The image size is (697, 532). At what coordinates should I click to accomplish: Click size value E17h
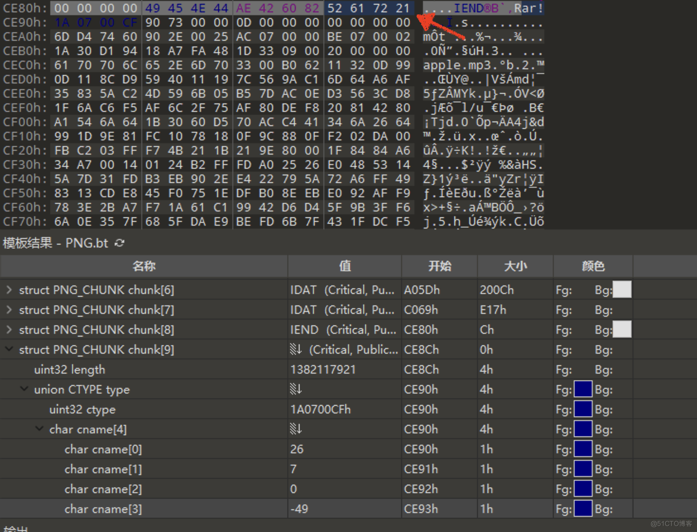493,310
